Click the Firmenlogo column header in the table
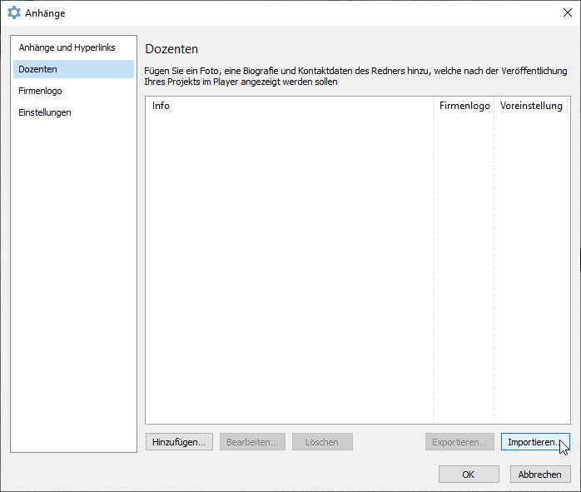 coord(464,106)
